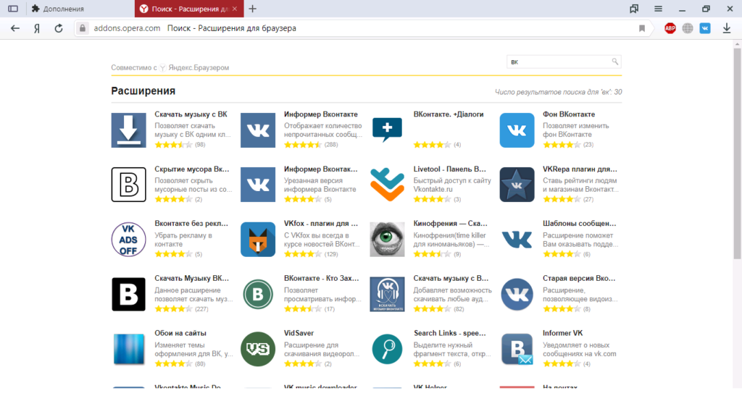Screen dimensions: 742x417
Task: Open the globe extension icon
Action: (688, 28)
